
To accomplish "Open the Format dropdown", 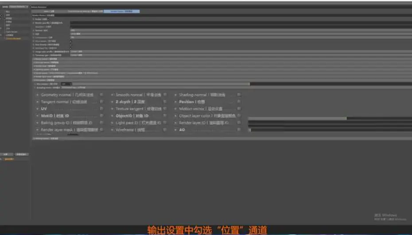I will (x=241, y=30).
